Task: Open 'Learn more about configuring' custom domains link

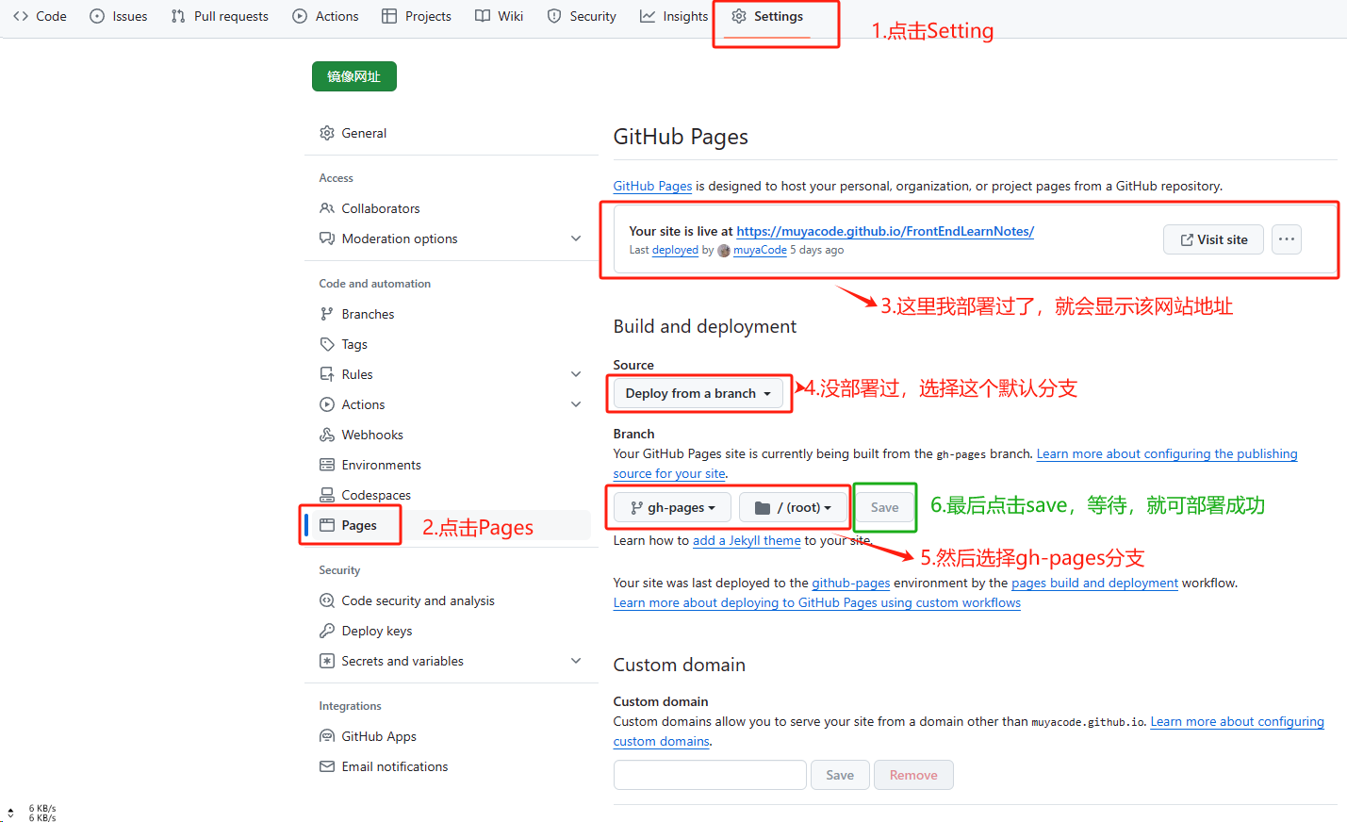Action: pos(1237,721)
